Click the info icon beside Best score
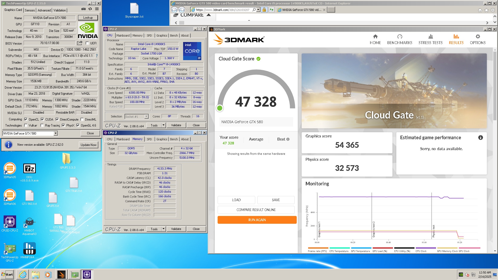Image resolution: width=498 pixels, height=280 pixels. tap(288, 139)
